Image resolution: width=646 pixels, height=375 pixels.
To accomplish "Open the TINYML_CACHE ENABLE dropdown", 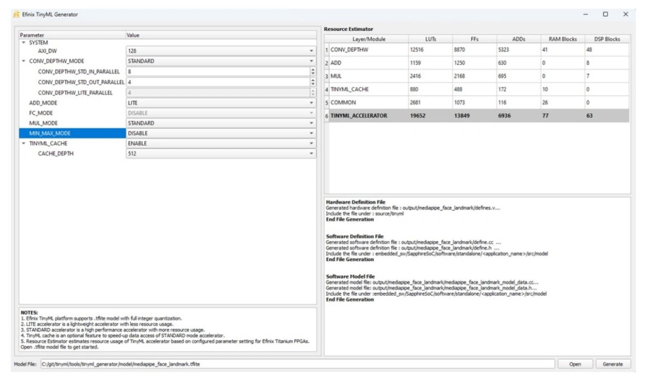I will click(x=311, y=143).
